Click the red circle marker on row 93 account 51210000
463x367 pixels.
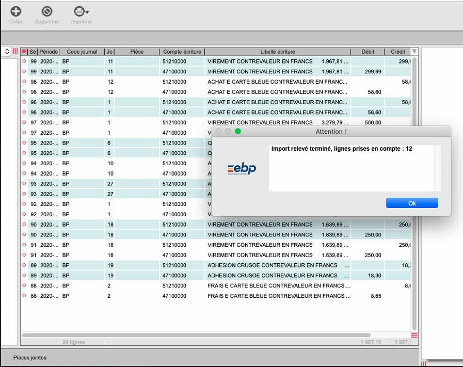pyautogui.click(x=24, y=183)
